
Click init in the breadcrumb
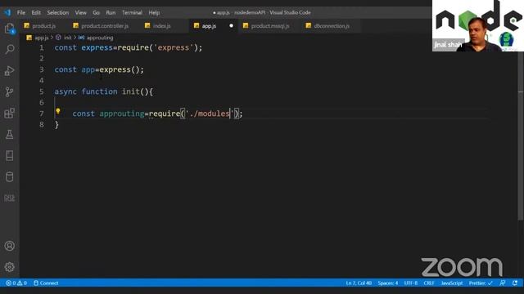pyautogui.click(x=67, y=38)
